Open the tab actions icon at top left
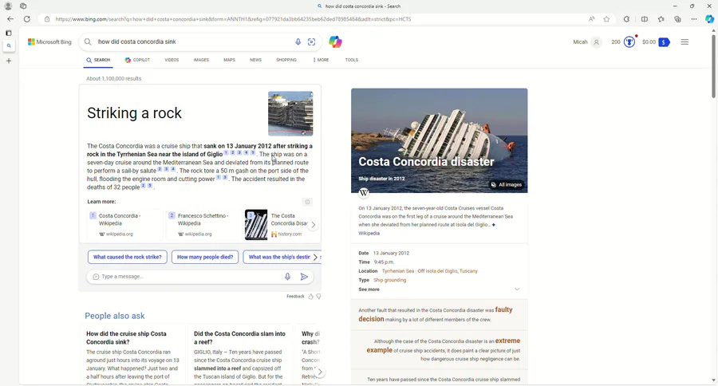Screen dimensions: 718x386 click(x=23, y=6)
